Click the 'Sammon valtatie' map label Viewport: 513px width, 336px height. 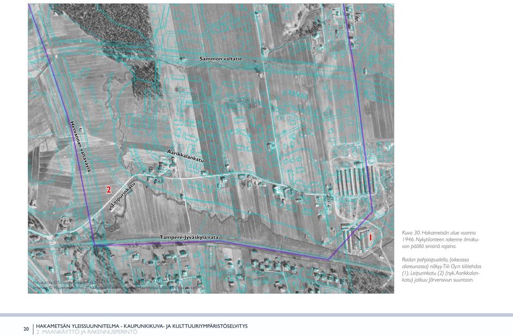pos(221,59)
